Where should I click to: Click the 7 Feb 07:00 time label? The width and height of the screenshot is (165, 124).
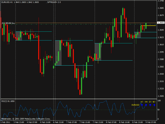click(x=72, y=122)
